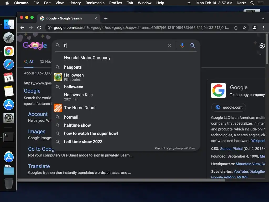Open the Window menu

coord(145,3)
